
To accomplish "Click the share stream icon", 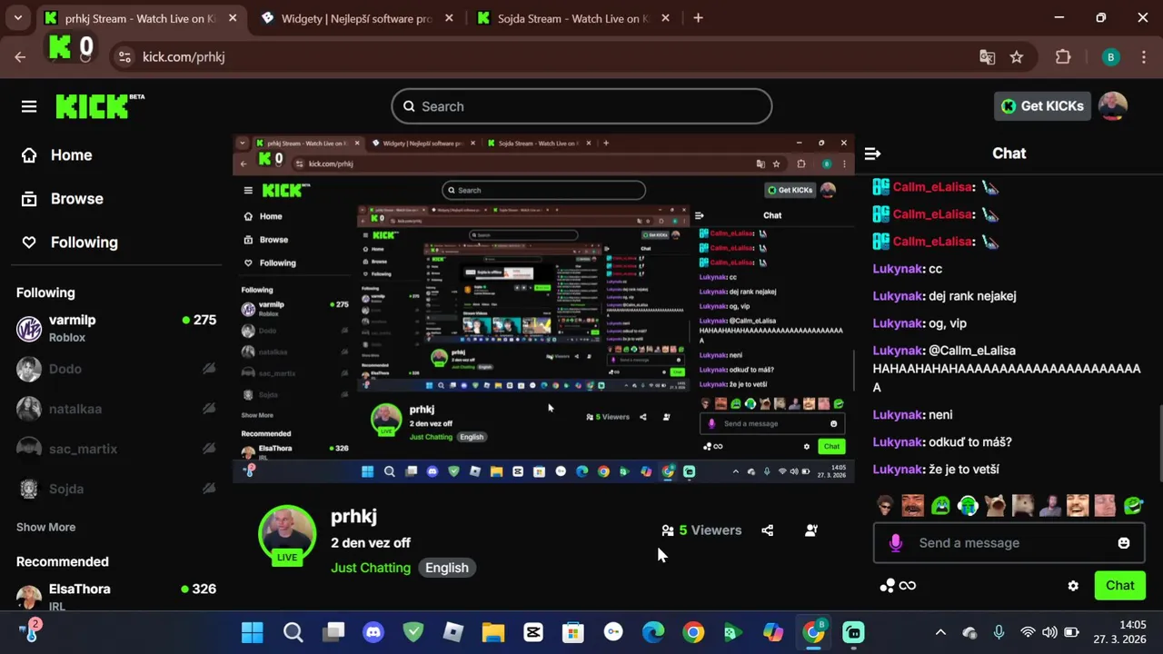I will tap(768, 530).
